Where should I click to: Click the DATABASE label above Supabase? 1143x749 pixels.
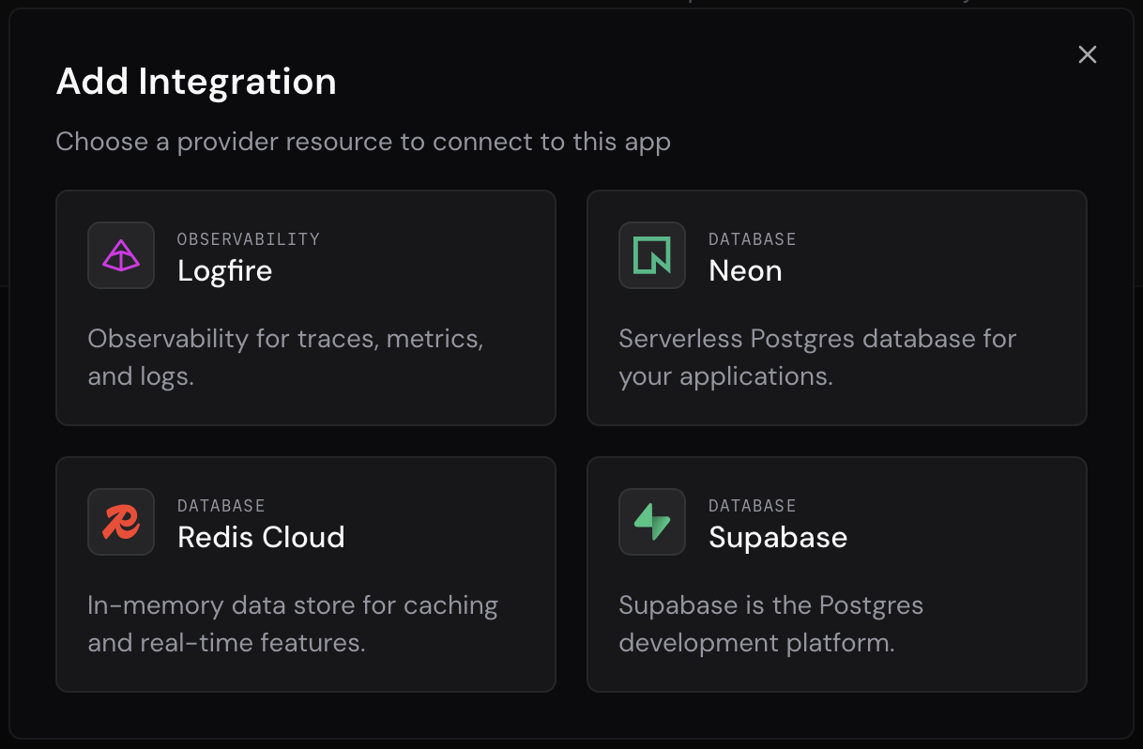pyautogui.click(x=753, y=506)
